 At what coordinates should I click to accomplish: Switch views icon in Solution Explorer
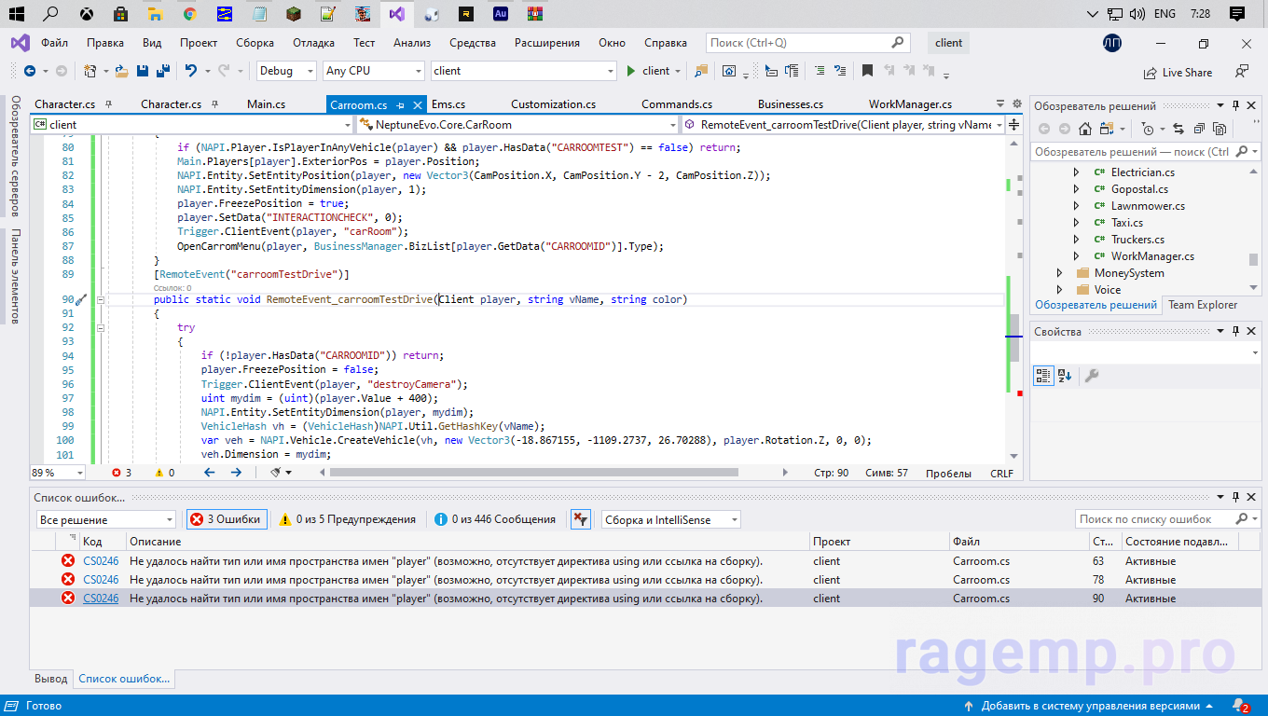click(x=1107, y=130)
